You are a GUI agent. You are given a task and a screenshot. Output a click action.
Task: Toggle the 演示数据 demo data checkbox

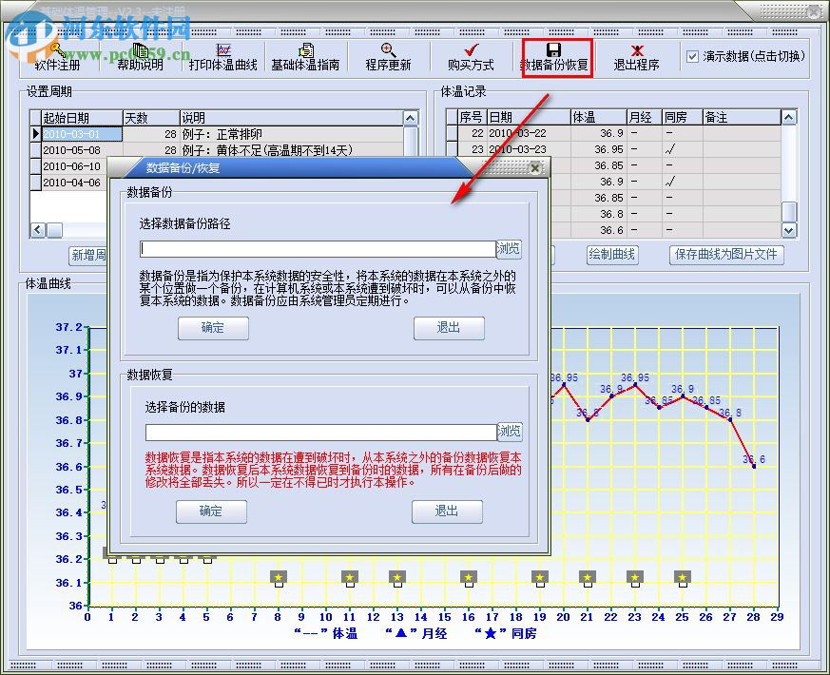click(692, 57)
